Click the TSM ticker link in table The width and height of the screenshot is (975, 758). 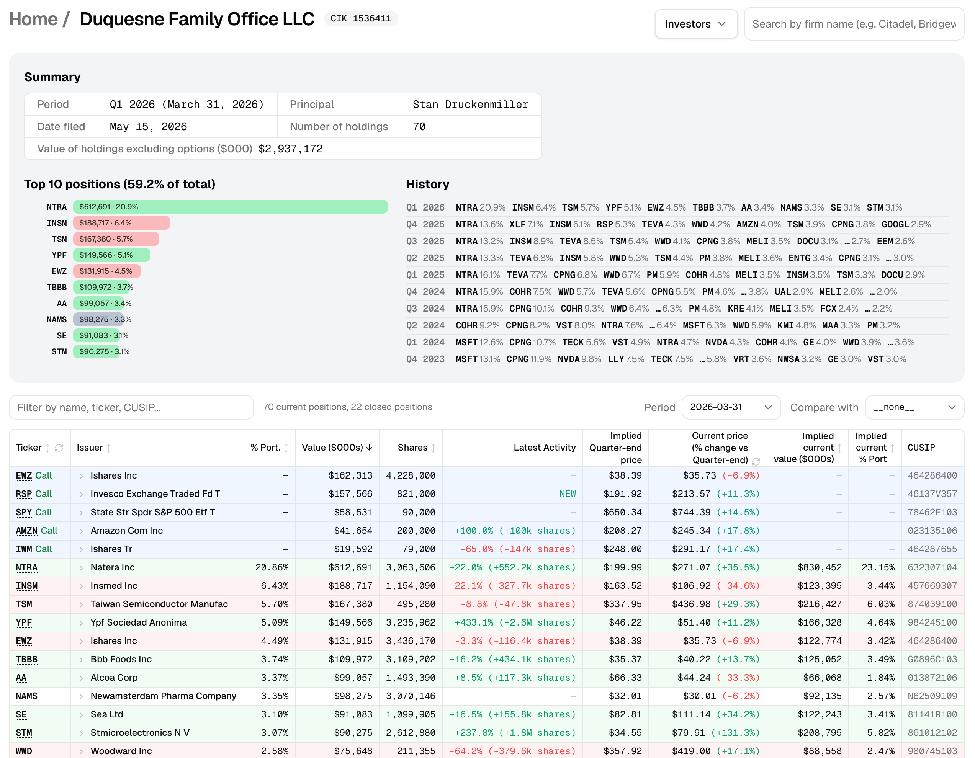(24, 604)
